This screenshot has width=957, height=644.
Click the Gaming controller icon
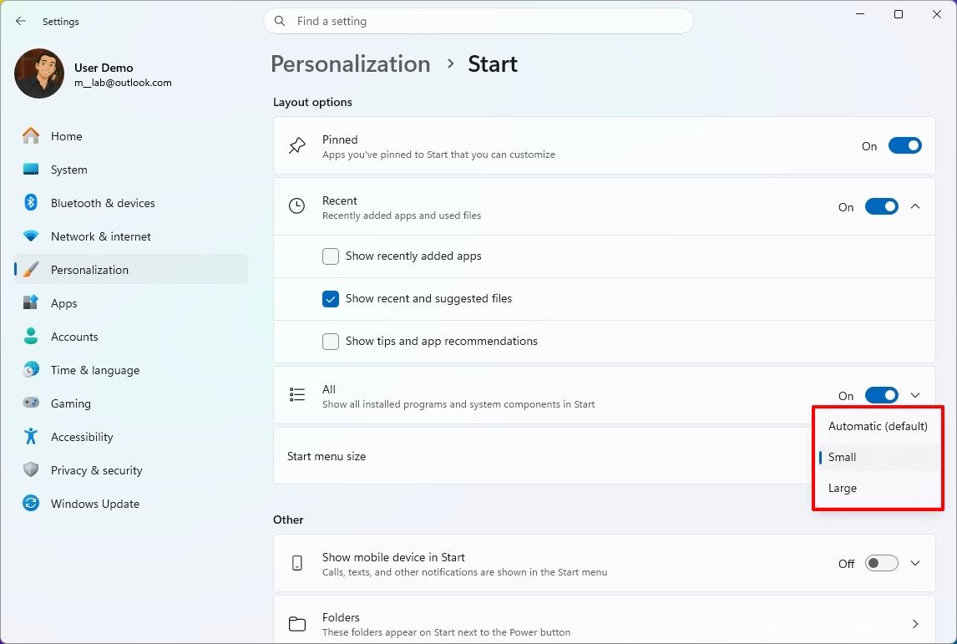31,403
